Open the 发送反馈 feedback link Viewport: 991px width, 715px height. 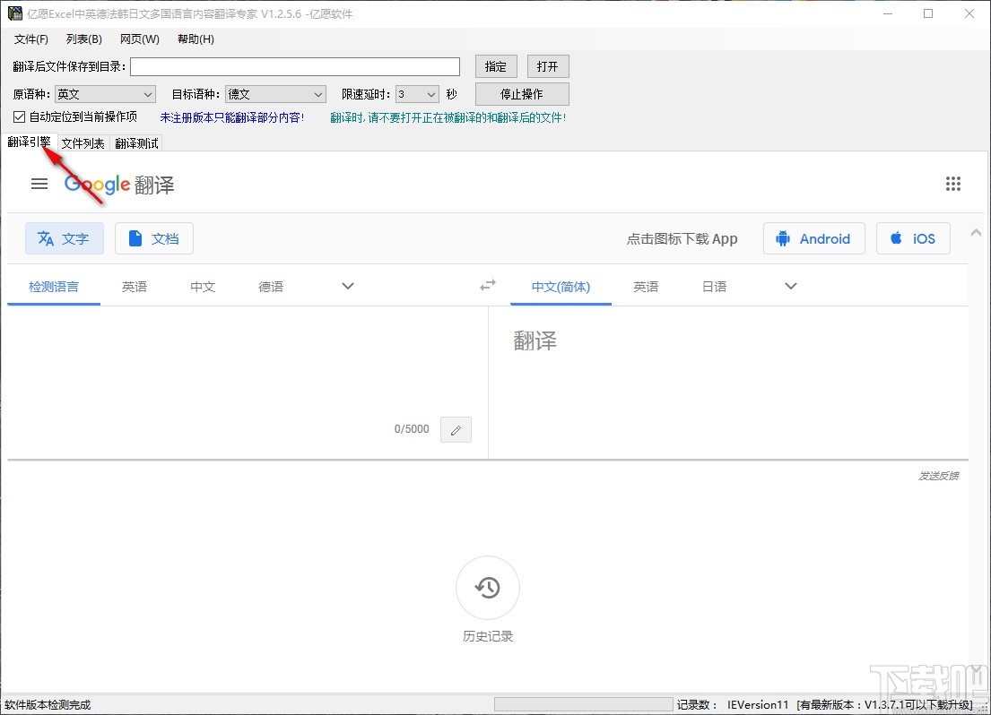tap(938, 476)
